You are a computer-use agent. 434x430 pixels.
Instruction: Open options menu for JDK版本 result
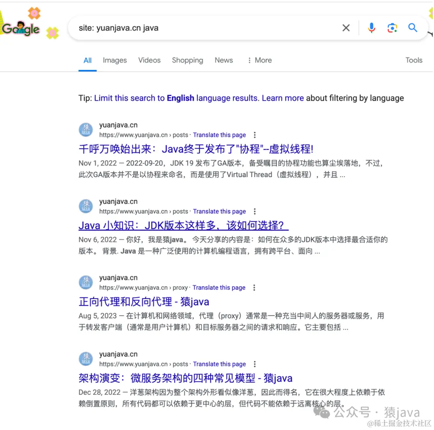[x=255, y=212]
